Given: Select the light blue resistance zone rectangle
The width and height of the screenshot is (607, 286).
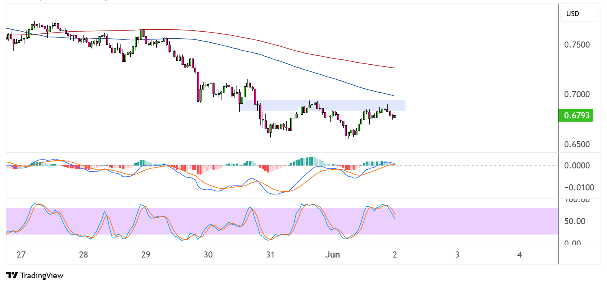Looking at the screenshot, I should coord(322,105).
